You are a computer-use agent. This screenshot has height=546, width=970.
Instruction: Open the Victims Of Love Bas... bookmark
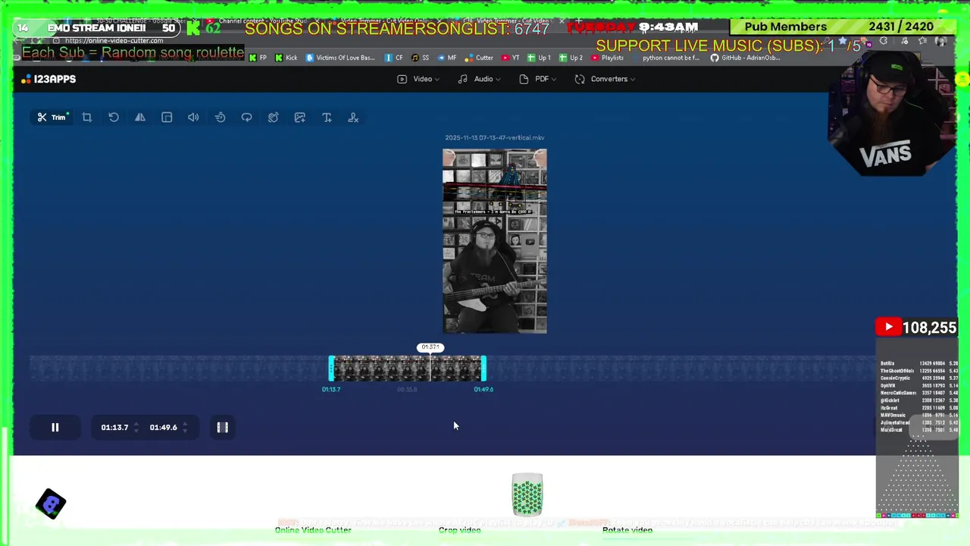[340, 58]
